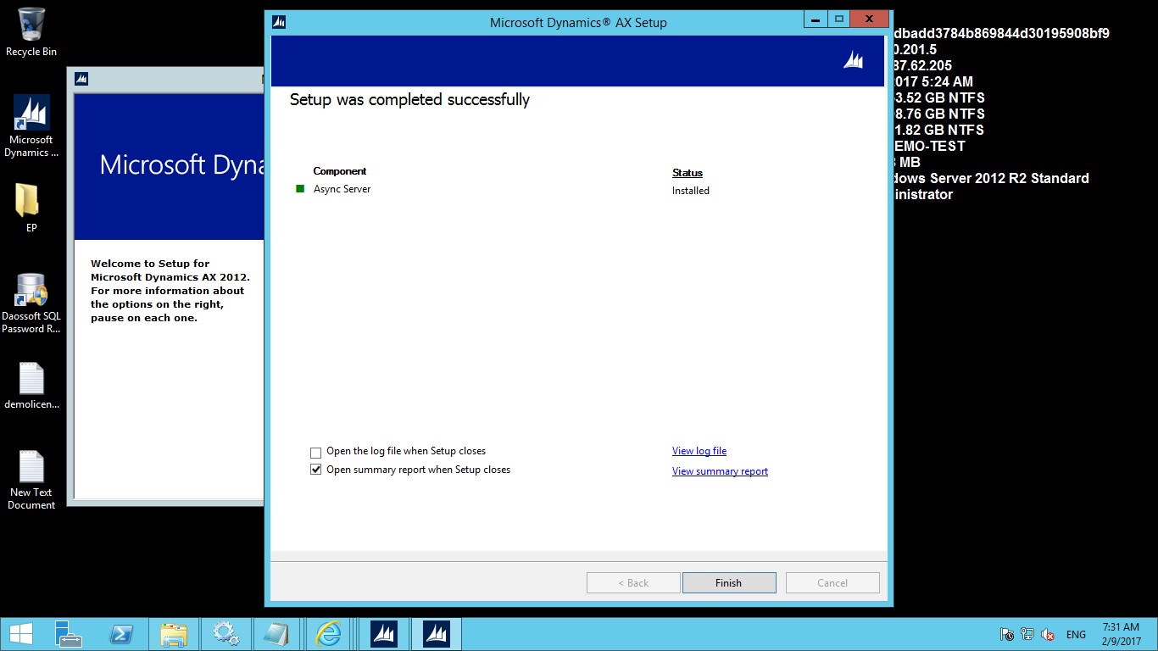Image resolution: width=1158 pixels, height=651 pixels.
Task: Open File Explorer from taskbar
Action: pos(173,634)
